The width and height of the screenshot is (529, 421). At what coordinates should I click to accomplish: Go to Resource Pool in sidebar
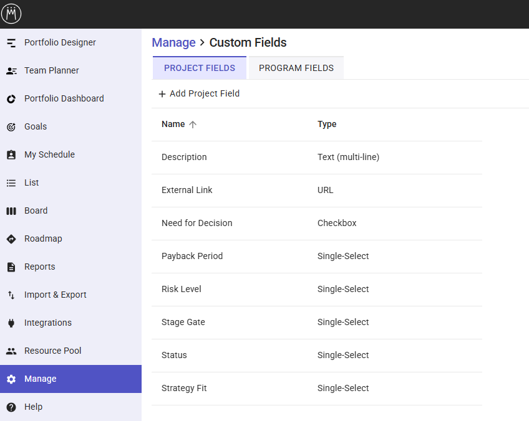click(52, 351)
